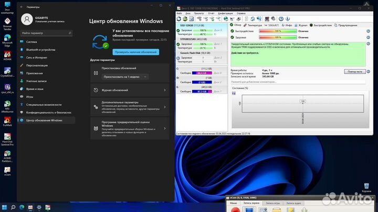Open the Приостановить на 1 неделю dropdown

[x=125, y=77]
